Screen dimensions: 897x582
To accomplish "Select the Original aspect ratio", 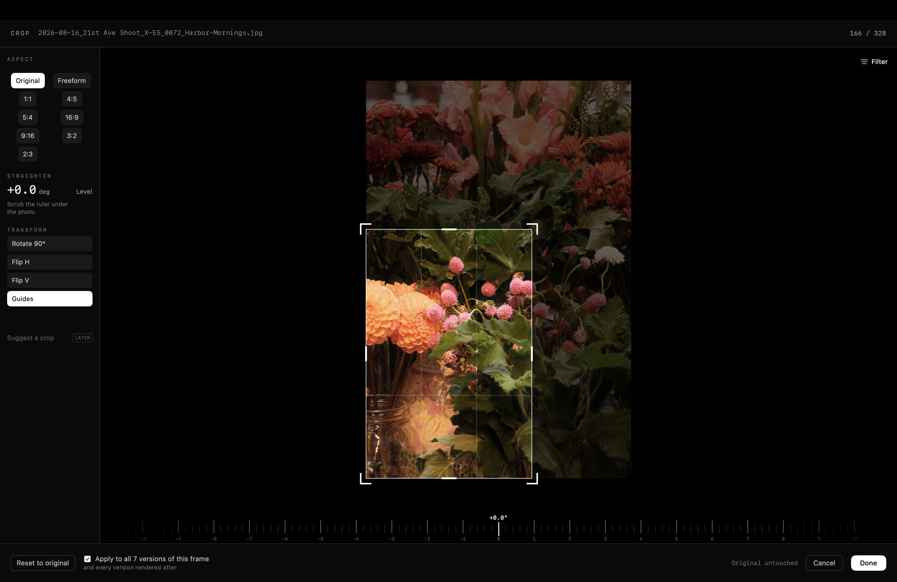I will pos(28,81).
